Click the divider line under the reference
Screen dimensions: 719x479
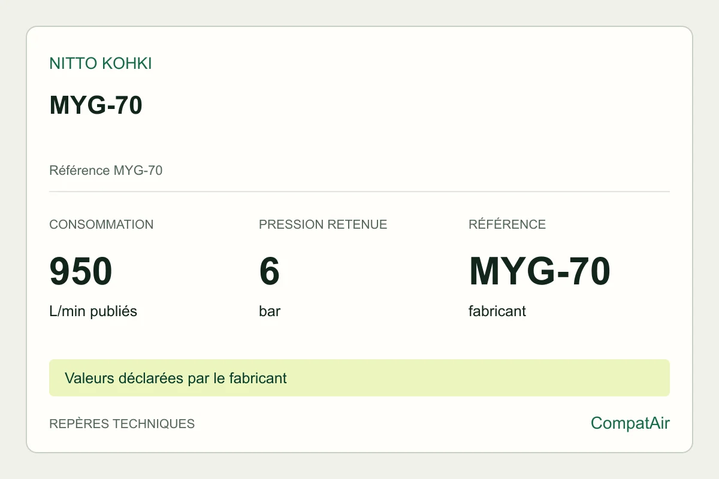pos(359,192)
